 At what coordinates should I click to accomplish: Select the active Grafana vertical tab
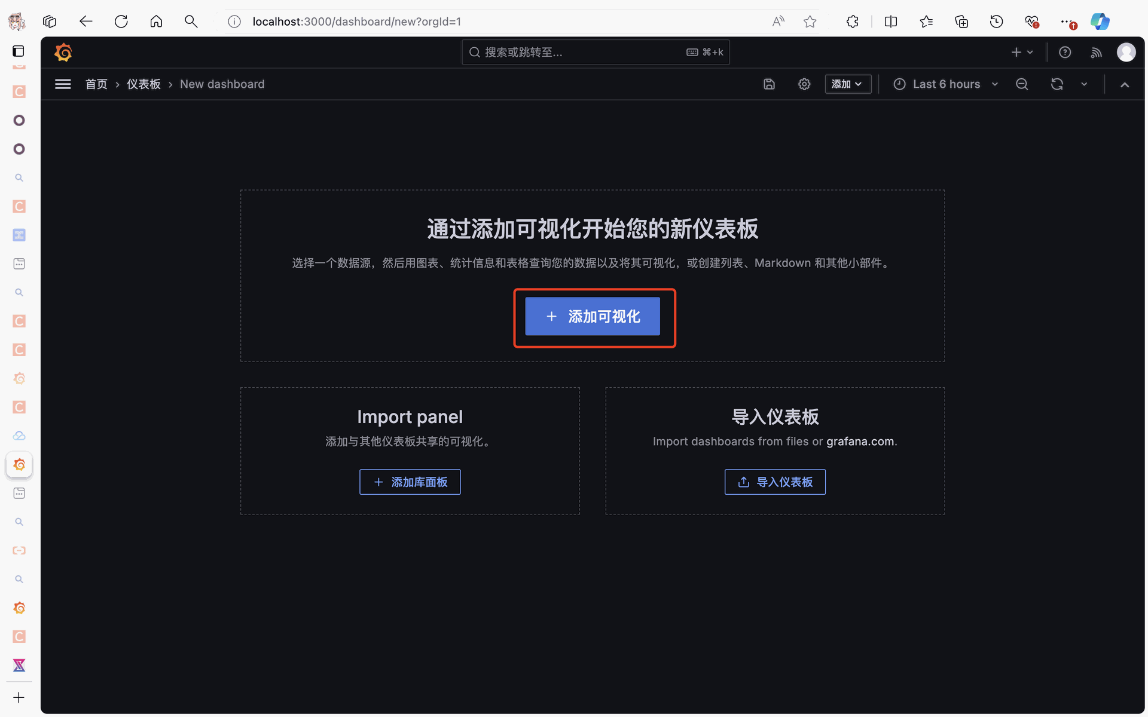[x=19, y=464]
